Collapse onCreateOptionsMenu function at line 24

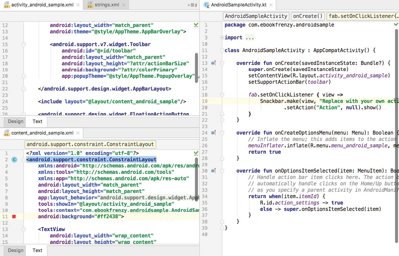[x=222, y=133]
